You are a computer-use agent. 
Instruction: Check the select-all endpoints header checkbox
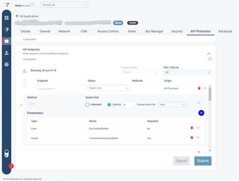click(25, 81)
